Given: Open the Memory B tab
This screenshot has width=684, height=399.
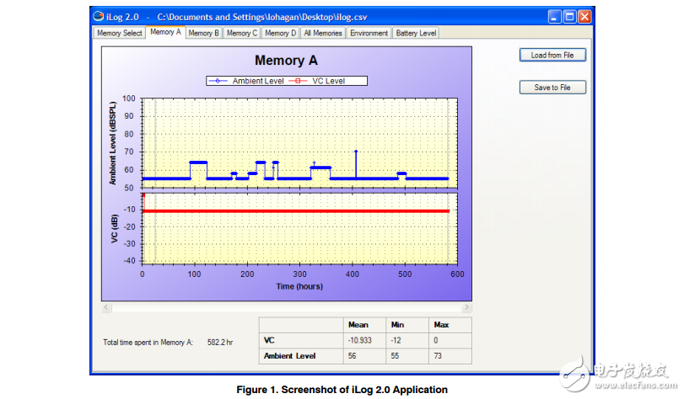Looking at the screenshot, I should (203, 33).
